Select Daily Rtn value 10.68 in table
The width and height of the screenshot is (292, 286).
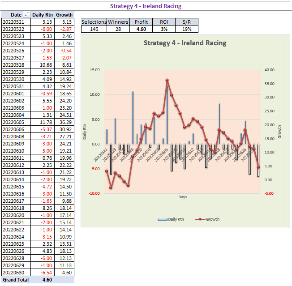tap(43, 65)
